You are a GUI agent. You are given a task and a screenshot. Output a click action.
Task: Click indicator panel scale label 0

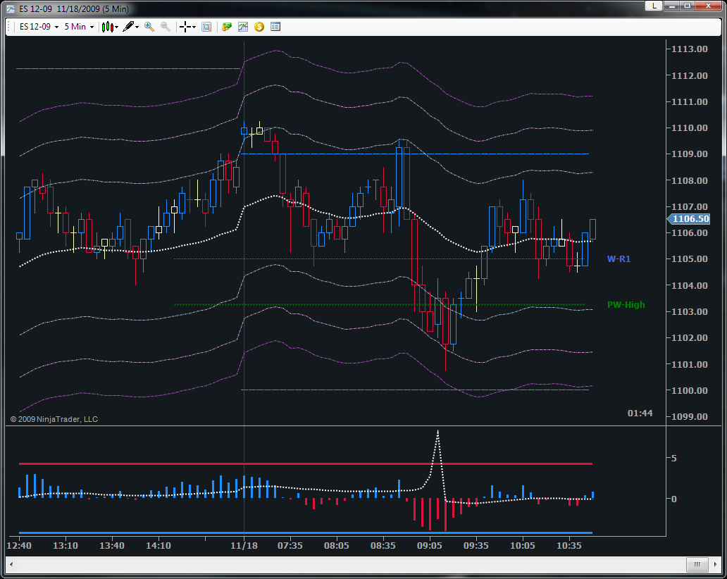click(673, 499)
